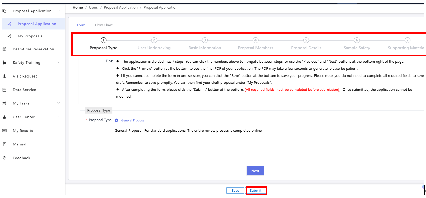This screenshot has height=198, width=426.
Task: Save the draft with Save button
Action: click(235, 191)
